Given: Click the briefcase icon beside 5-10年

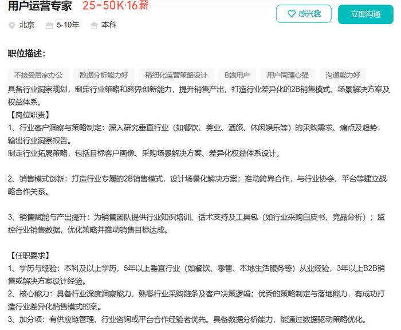Looking at the screenshot, I should click(49, 25).
